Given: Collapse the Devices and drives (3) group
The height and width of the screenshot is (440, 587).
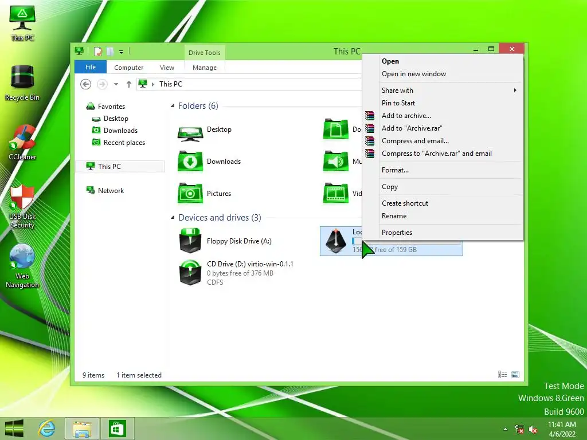Looking at the screenshot, I should [x=173, y=217].
